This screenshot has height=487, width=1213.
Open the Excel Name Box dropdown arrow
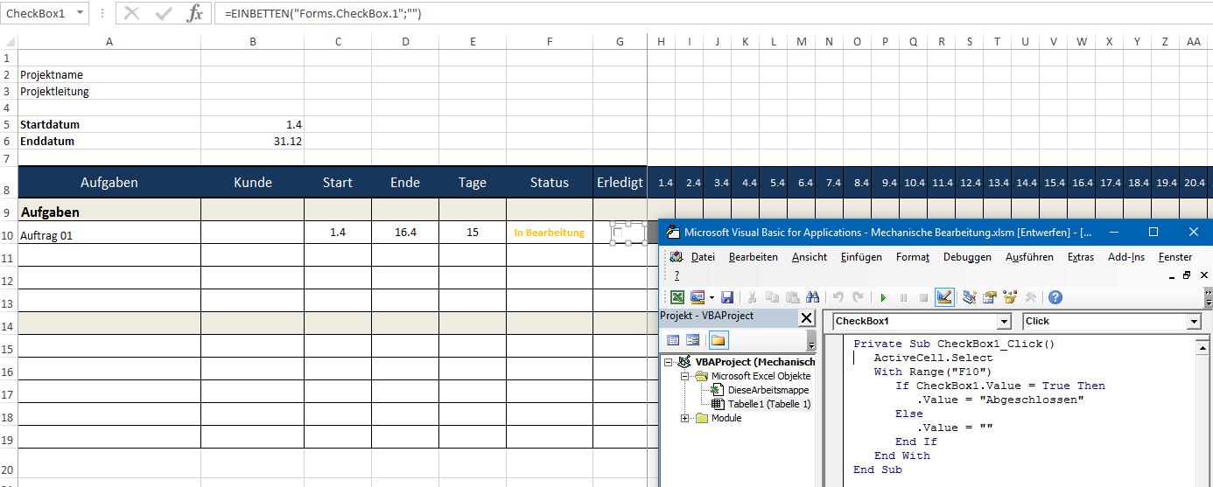click(x=80, y=14)
